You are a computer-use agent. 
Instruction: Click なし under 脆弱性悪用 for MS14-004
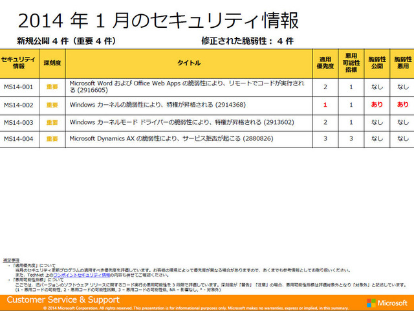[403, 138]
